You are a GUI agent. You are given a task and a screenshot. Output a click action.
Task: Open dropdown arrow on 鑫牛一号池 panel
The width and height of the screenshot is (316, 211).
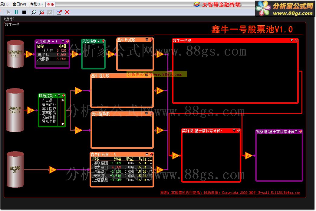(291, 40)
